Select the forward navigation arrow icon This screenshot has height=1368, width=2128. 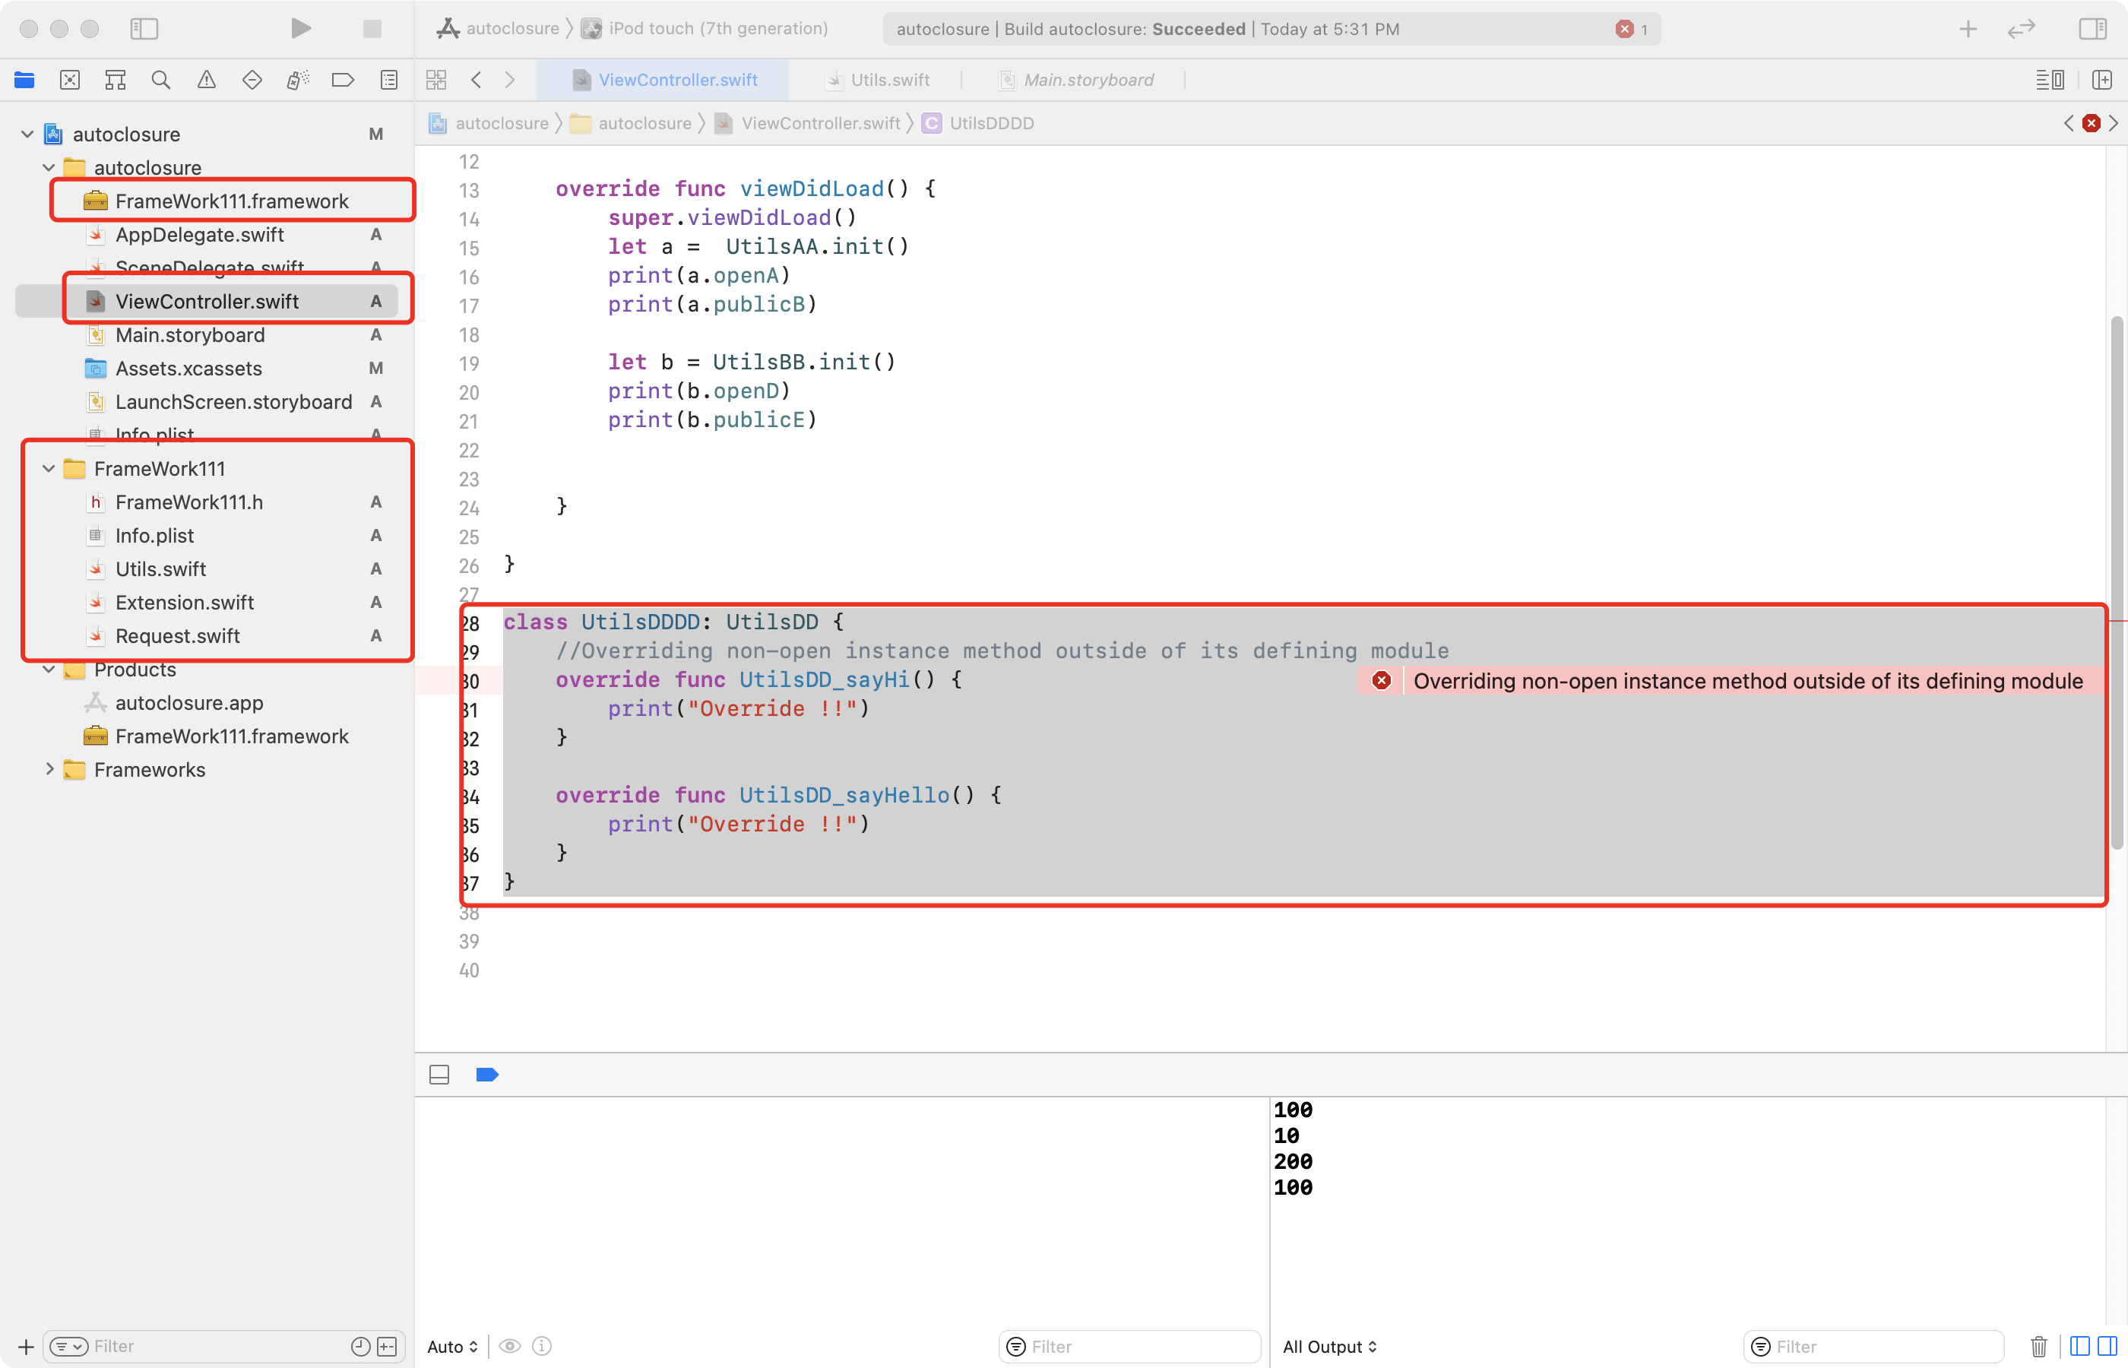click(x=508, y=79)
